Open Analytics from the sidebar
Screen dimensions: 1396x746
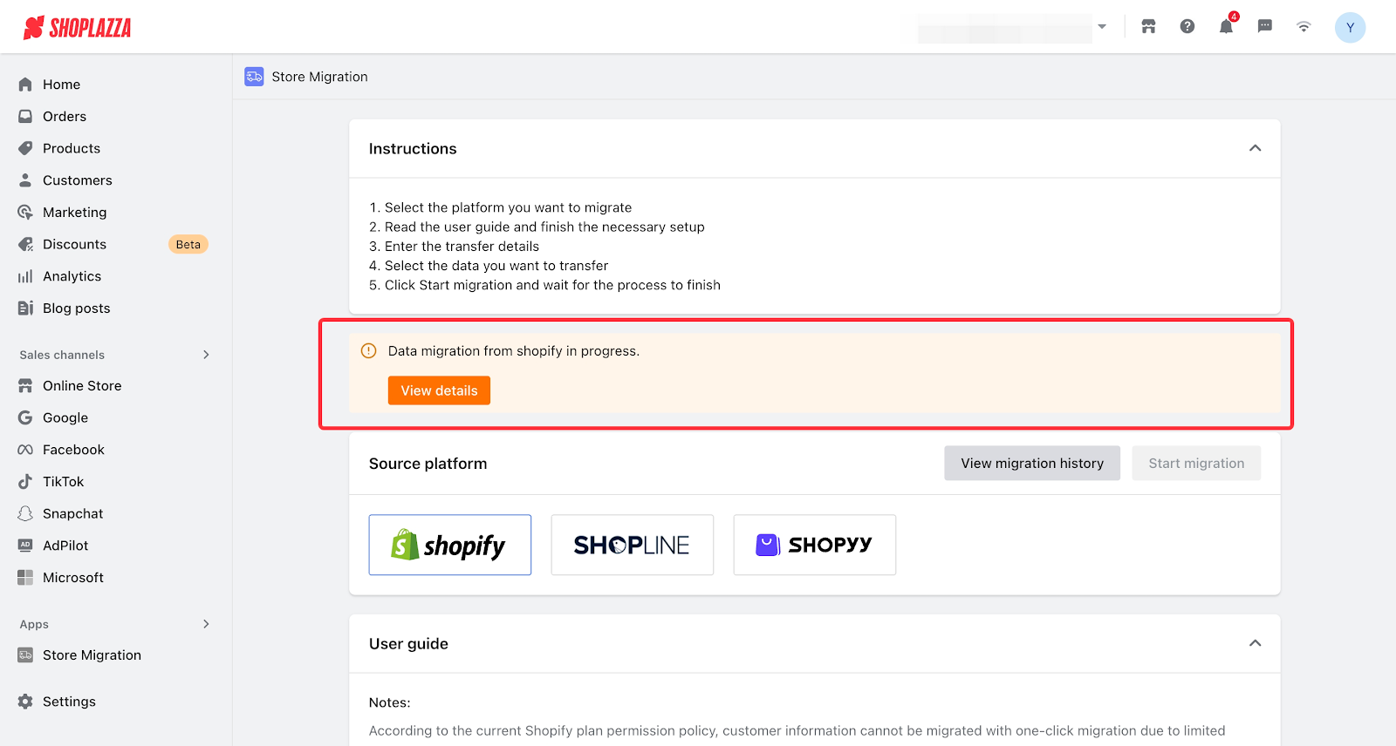pyautogui.click(x=72, y=276)
